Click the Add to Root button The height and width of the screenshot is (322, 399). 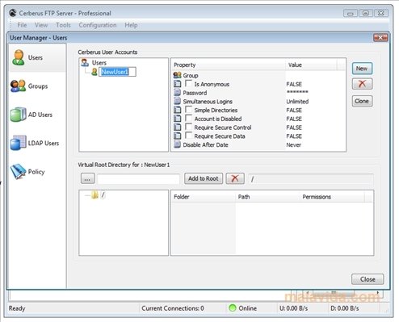(204, 178)
